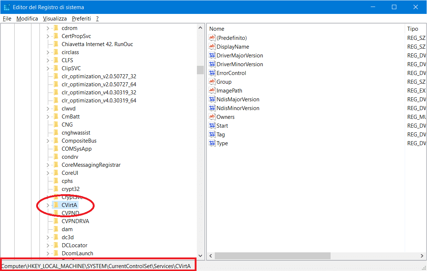427x271 pixels.
Task: Click the COMSysApp folder icon
Action: tap(56, 149)
